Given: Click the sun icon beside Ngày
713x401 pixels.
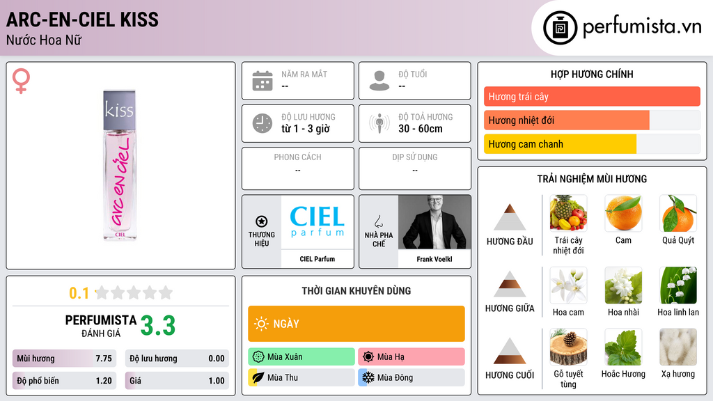Looking at the screenshot, I should coord(262,324).
